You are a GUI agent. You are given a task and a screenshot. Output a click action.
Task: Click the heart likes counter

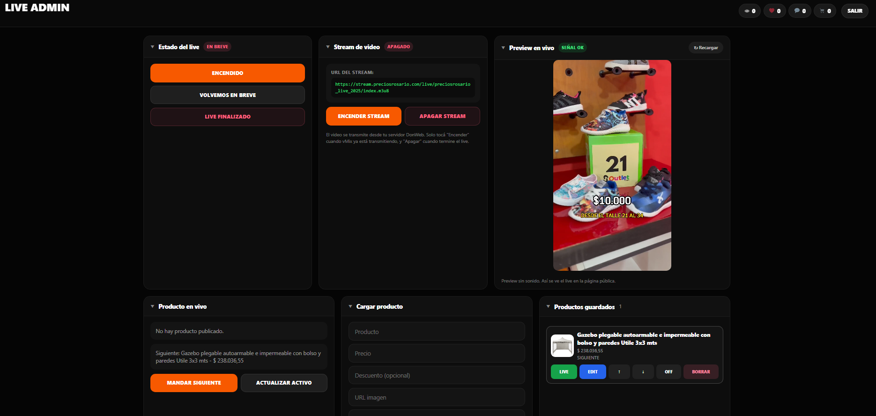click(x=775, y=11)
